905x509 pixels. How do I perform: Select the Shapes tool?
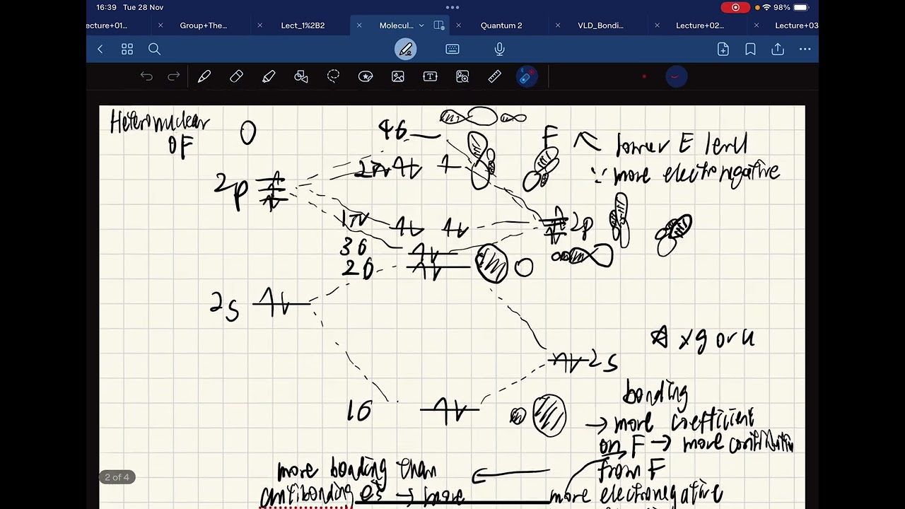301,76
